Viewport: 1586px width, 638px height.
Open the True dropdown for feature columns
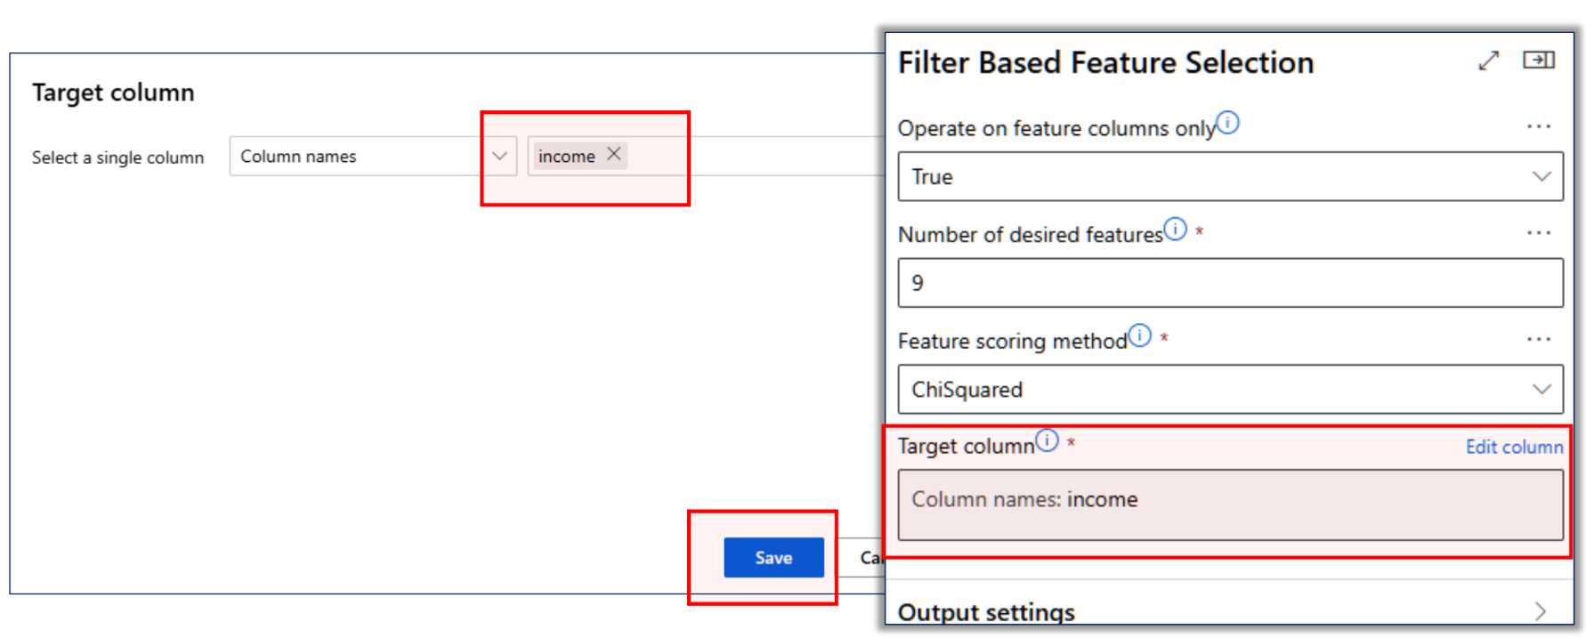pyautogui.click(x=1230, y=176)
